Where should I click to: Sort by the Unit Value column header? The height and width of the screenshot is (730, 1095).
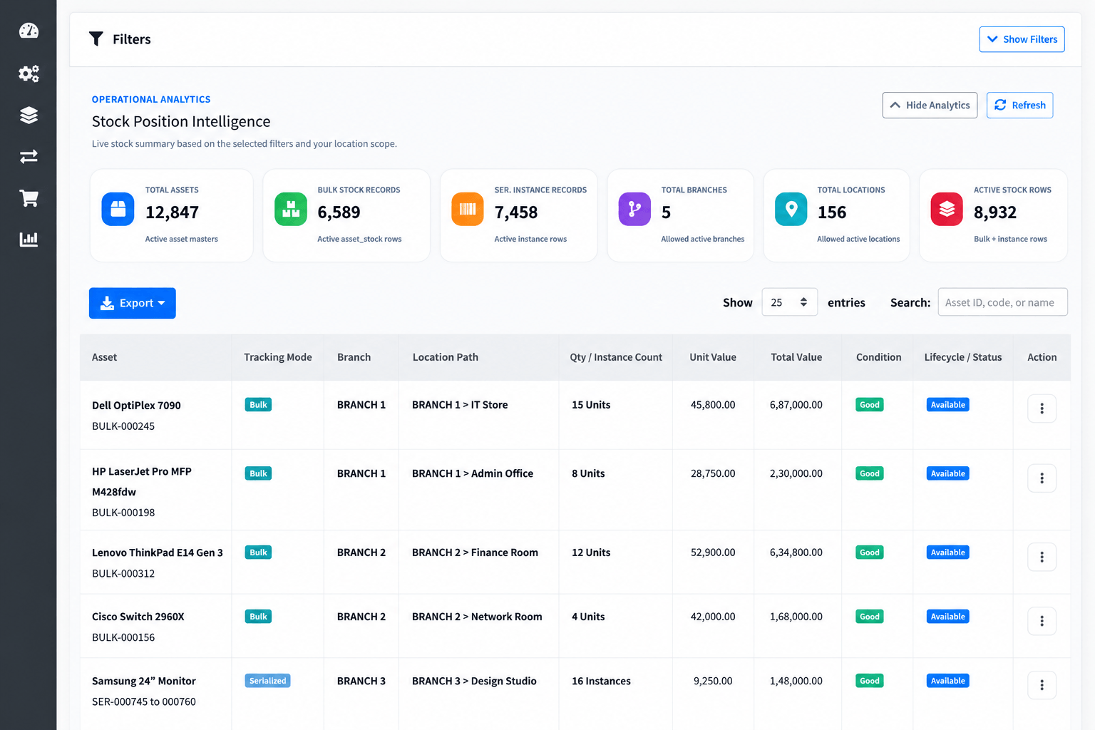coord(713,357)
